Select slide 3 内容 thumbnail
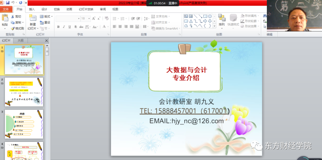The image size is (322, 160). [24, 124]
